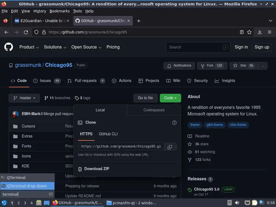Screen dimensions: 276x207
Task: Expand the Product dropdown menu
Action: 29,47
